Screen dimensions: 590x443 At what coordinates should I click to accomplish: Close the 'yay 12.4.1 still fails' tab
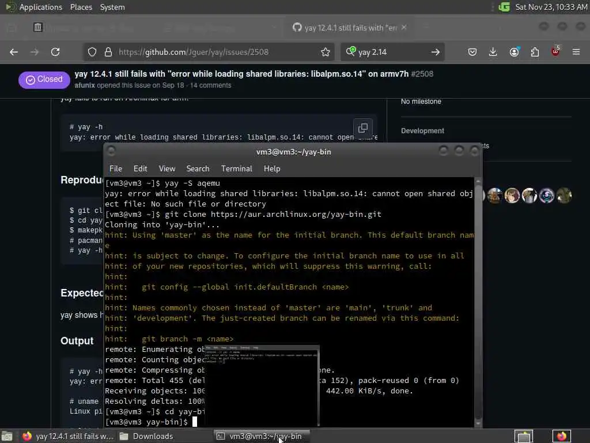click(404, 28)
